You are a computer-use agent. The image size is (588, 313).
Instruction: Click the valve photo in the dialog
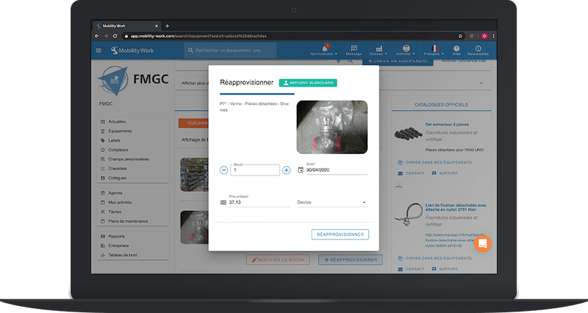click(332, 127)
